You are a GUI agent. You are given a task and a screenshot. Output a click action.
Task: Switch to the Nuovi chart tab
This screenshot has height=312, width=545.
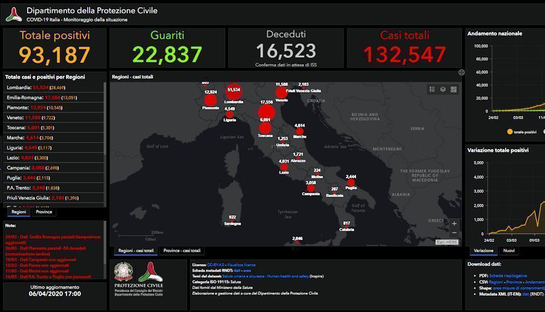tap(509, 250)
